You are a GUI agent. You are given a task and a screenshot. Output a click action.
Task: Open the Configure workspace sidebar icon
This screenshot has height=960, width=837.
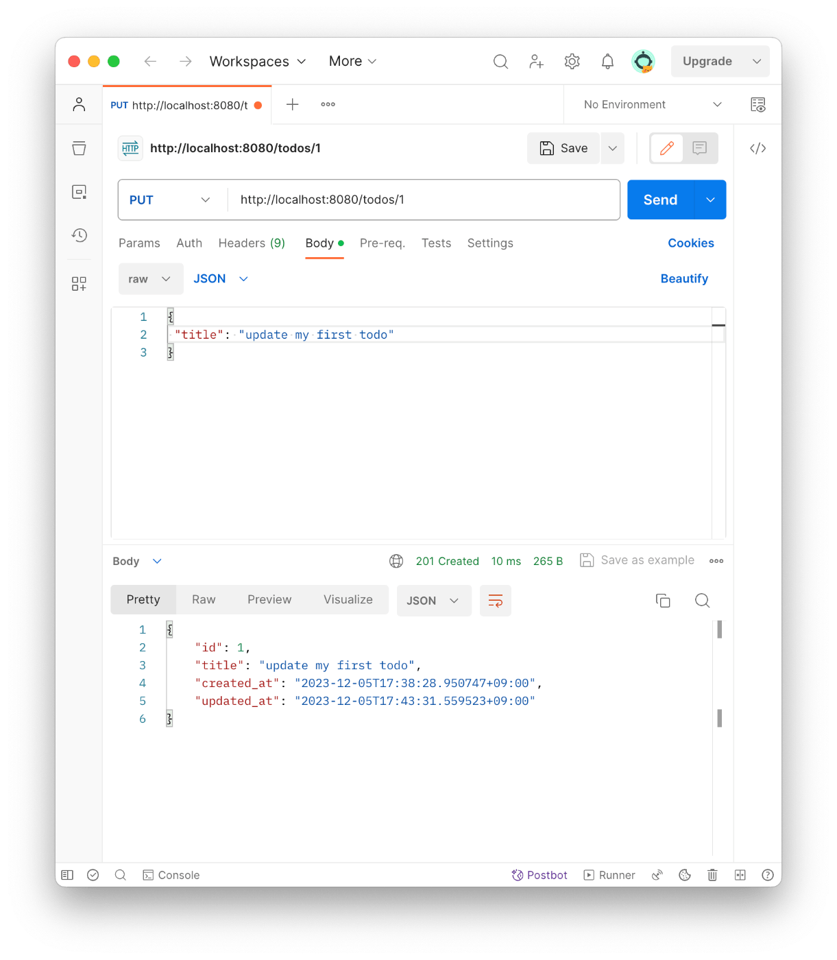coord(79,284)
